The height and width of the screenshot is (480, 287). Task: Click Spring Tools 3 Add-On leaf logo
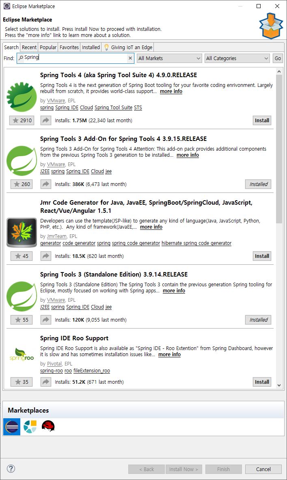pyautogui.click(x=22, y=160)
